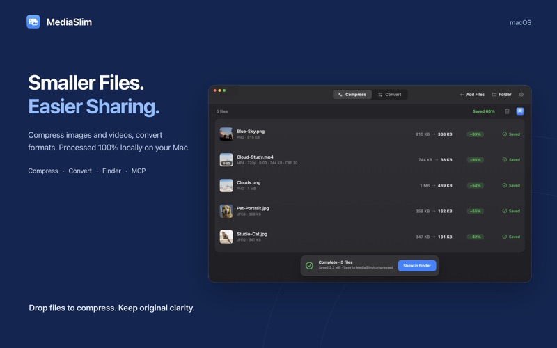Open the Studio-Cat.jpg thumbnail

point(226,237)
